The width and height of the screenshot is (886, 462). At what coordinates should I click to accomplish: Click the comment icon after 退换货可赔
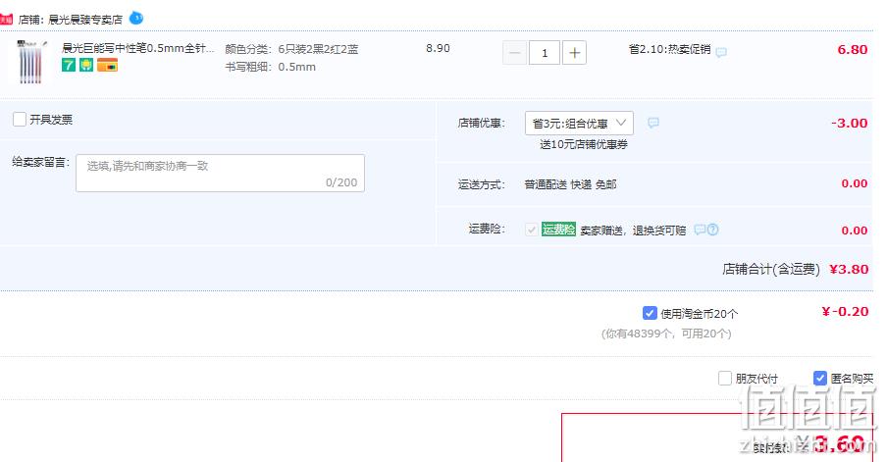pyautogui.click(x=701, y=230)
